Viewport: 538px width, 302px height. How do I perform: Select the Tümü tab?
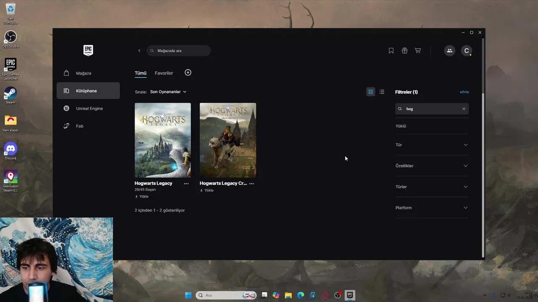point(140,73)
